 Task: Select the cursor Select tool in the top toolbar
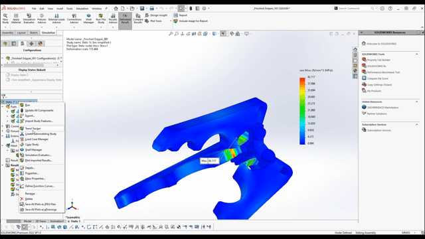point(181,9)
